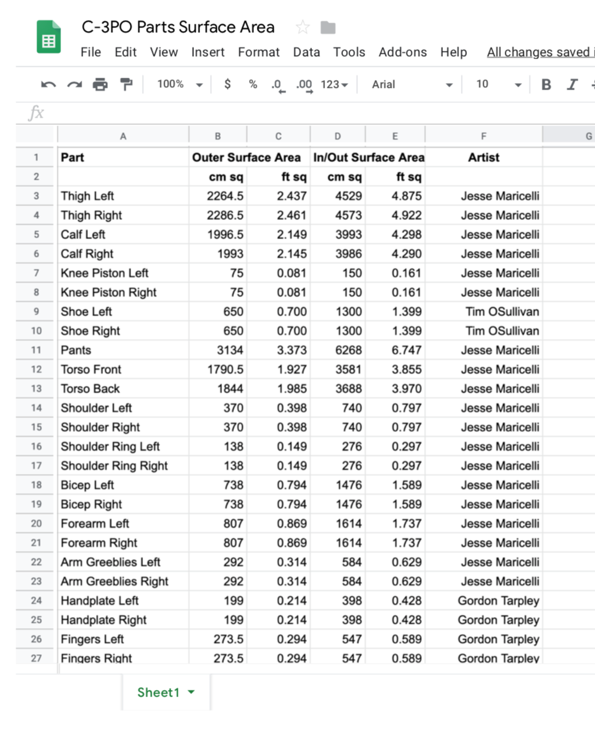Image resolution: width=595 pixels, height=751 pixels.
Task: Format as percent with % icon
Action: (x=253, y=84)
